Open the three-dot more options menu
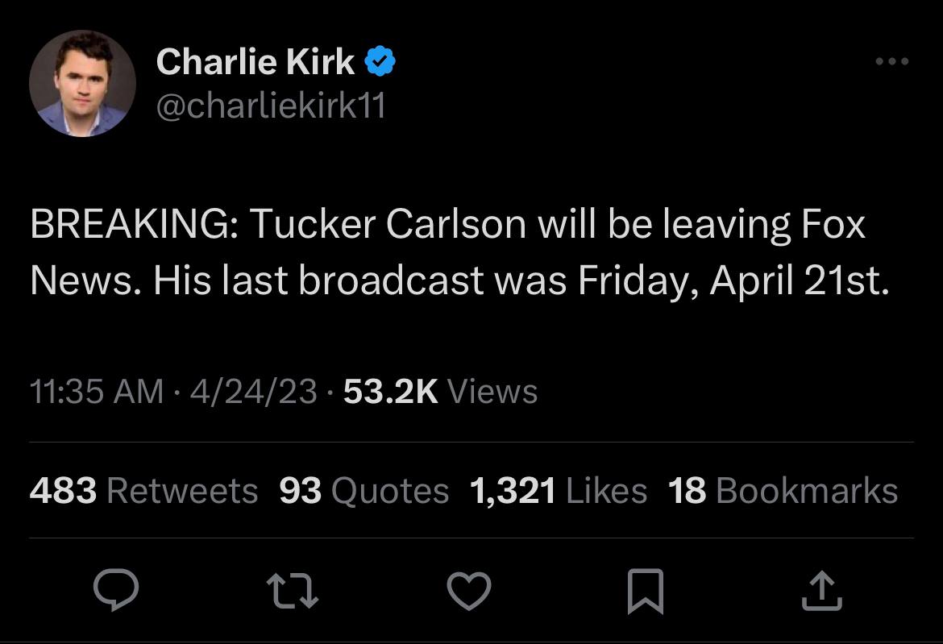Image resolution: width=943 pixels, height=644 pixels. click(x=893, y=62)
